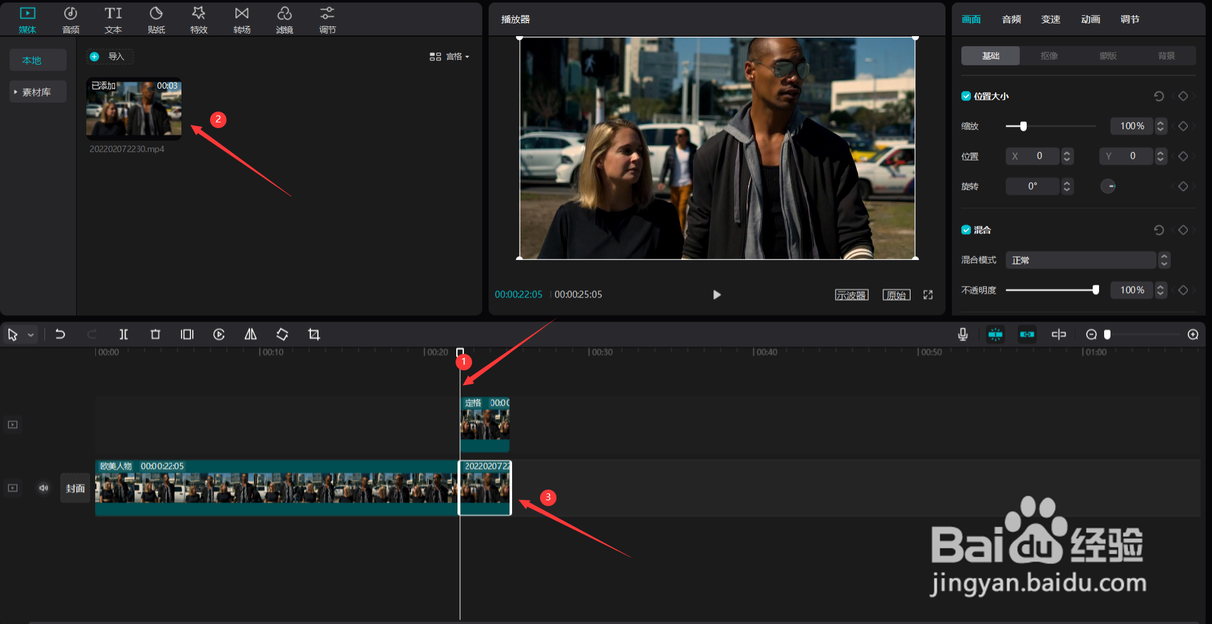Mute the main track audio
Screen dimensions: 1212x624
(43, 488)
